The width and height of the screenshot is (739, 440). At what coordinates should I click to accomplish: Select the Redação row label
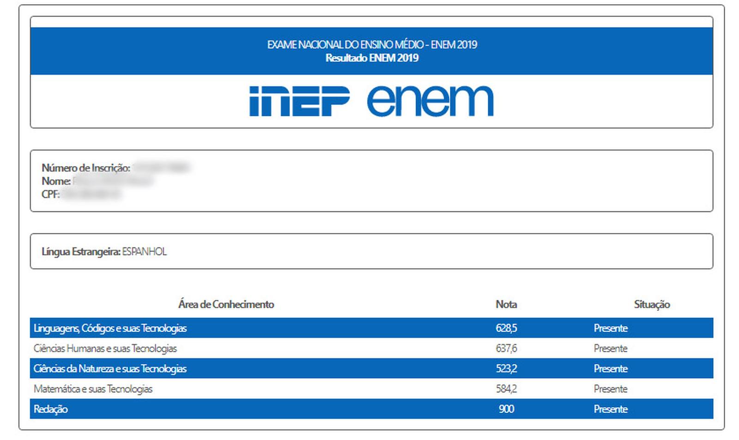(51, 410)
